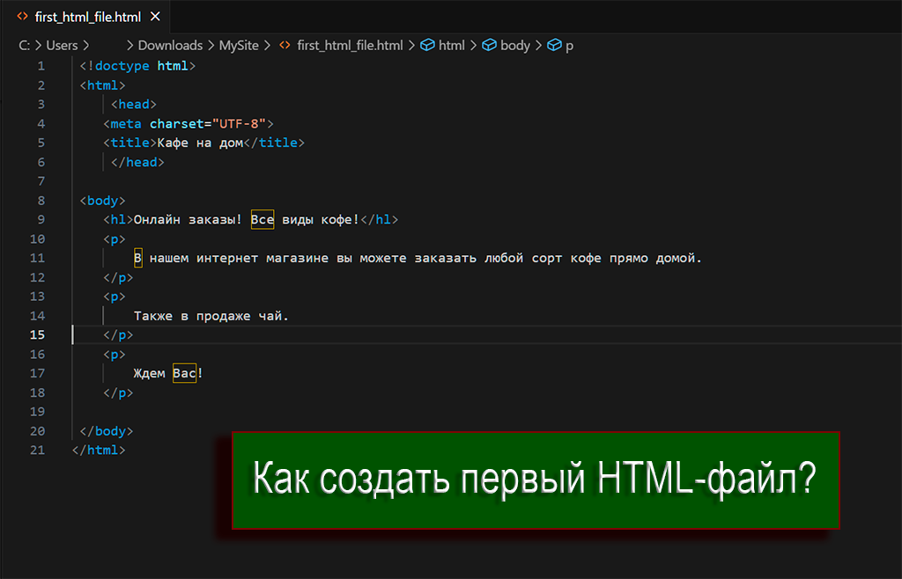Click the closing </html> tag on line 21
The image size is (902, 579).
click(x=99, y=451)
